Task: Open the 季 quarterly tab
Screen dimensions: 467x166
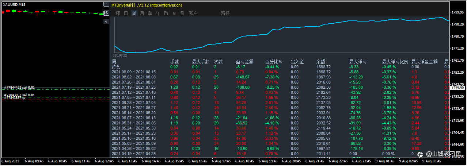Action: tap(150, 13)
